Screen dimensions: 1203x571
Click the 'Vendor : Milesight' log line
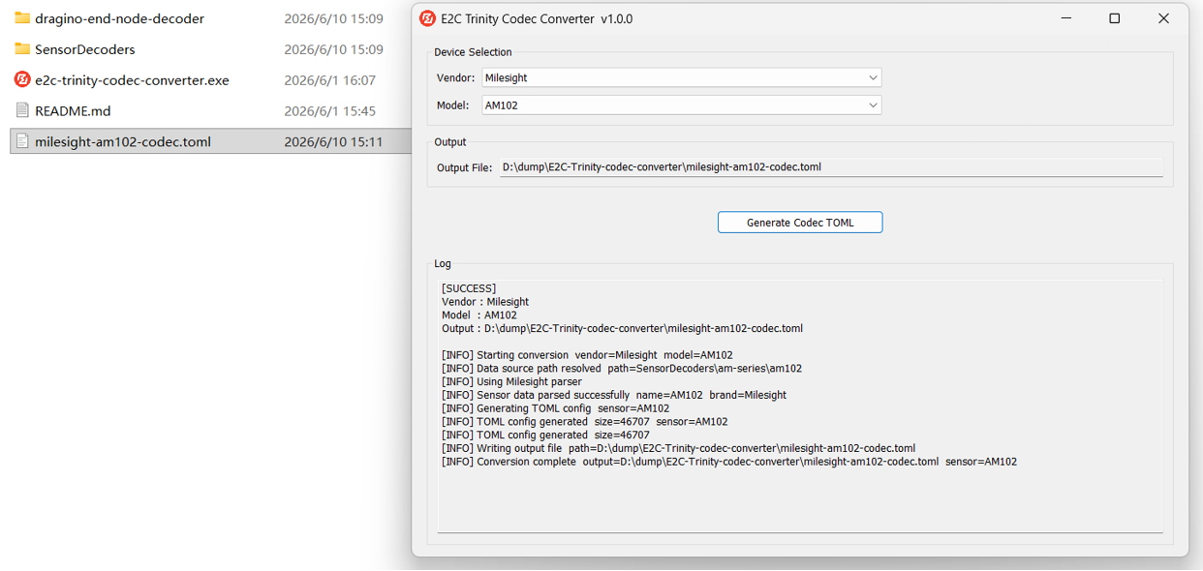coord(485,302)
